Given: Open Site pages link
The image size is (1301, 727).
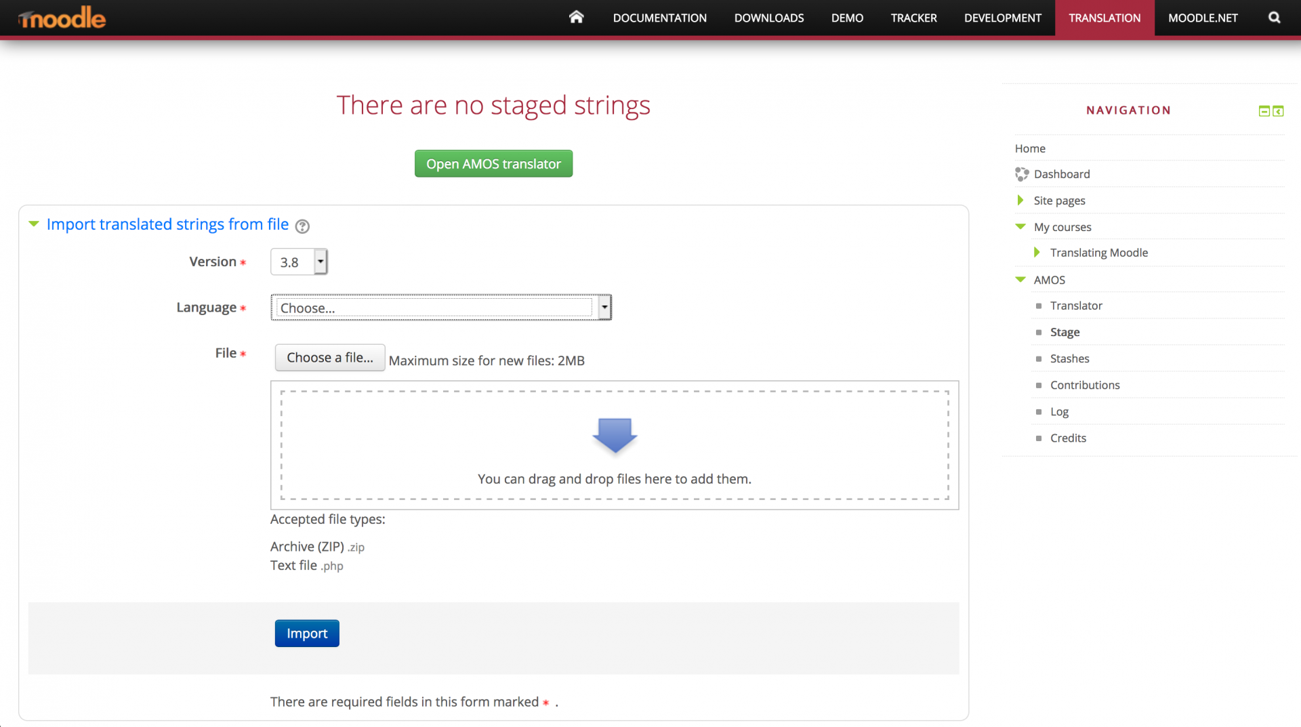Looking at the screenshot, I should pyautogui.click(x=1059, y=201).
